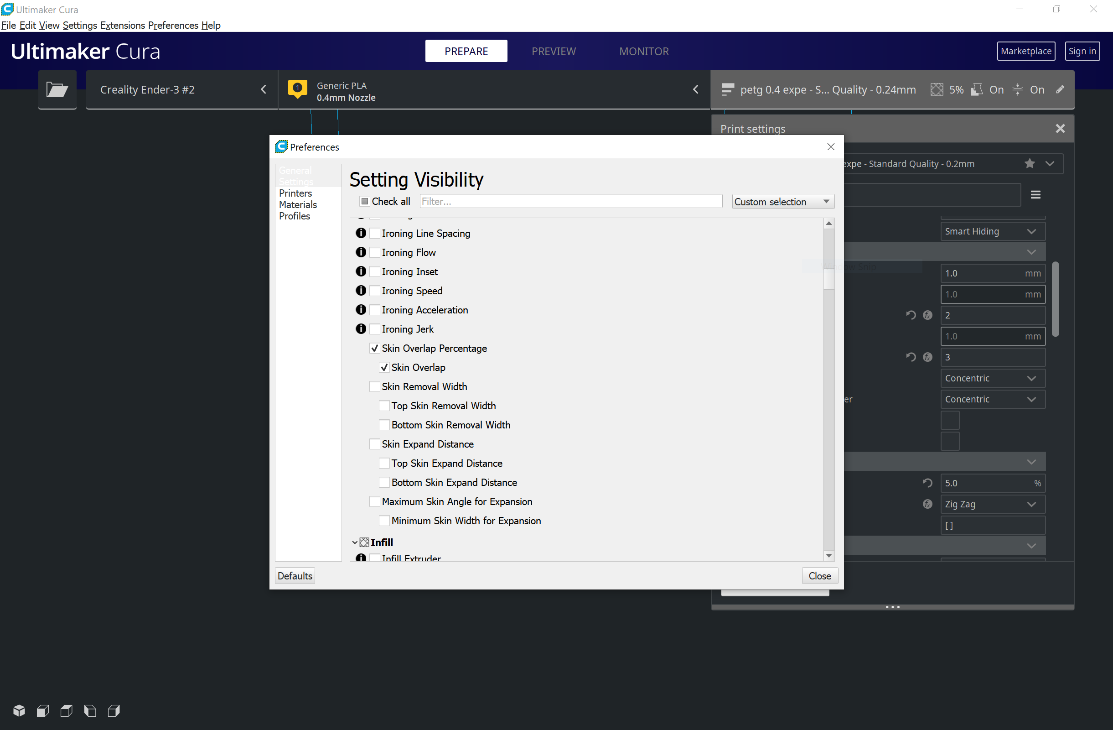1113x730 pixels.
Task: Switch to the MONITOR tab
Action: click(x=643, y=51)
